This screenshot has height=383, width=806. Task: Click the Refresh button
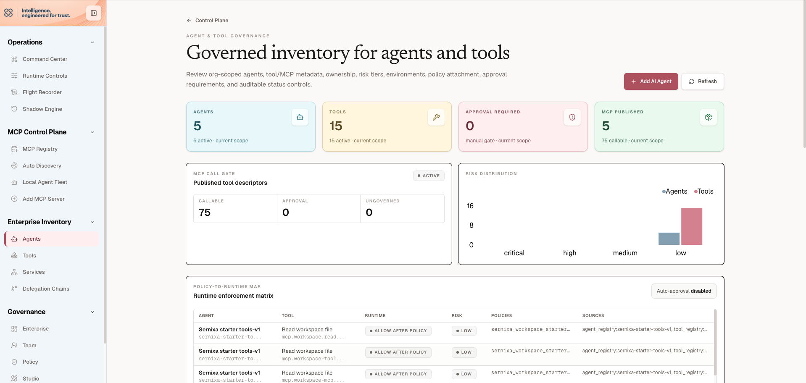(x=703, y=81)
